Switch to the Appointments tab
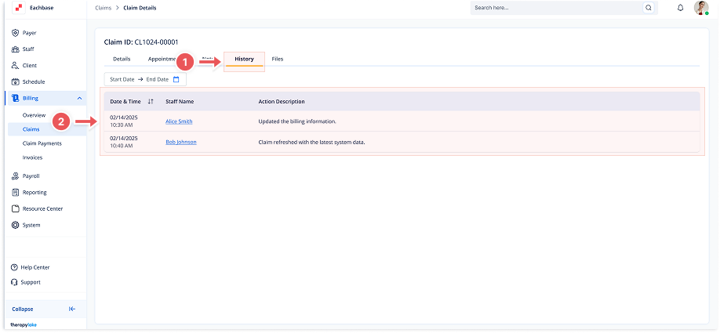720x333 pixels. pyautogui.click(x=162, y=60)
